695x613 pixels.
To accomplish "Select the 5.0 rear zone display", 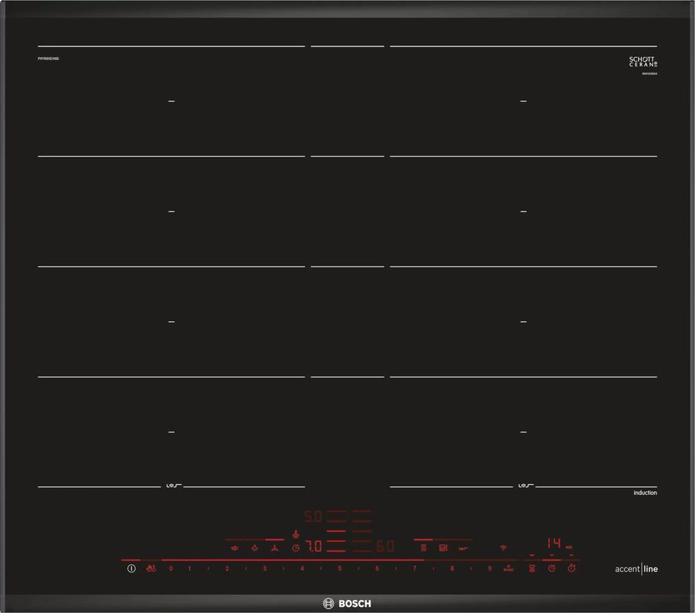I will [311, 516].
